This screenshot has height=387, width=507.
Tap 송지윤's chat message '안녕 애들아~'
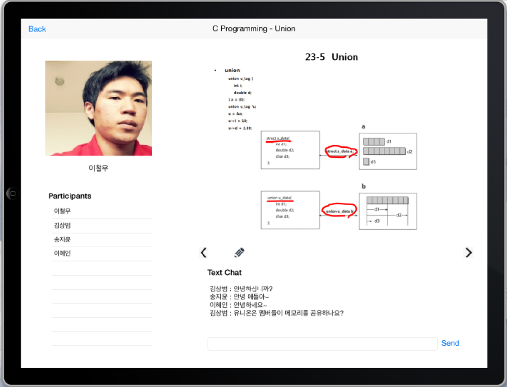pos(239,297)
